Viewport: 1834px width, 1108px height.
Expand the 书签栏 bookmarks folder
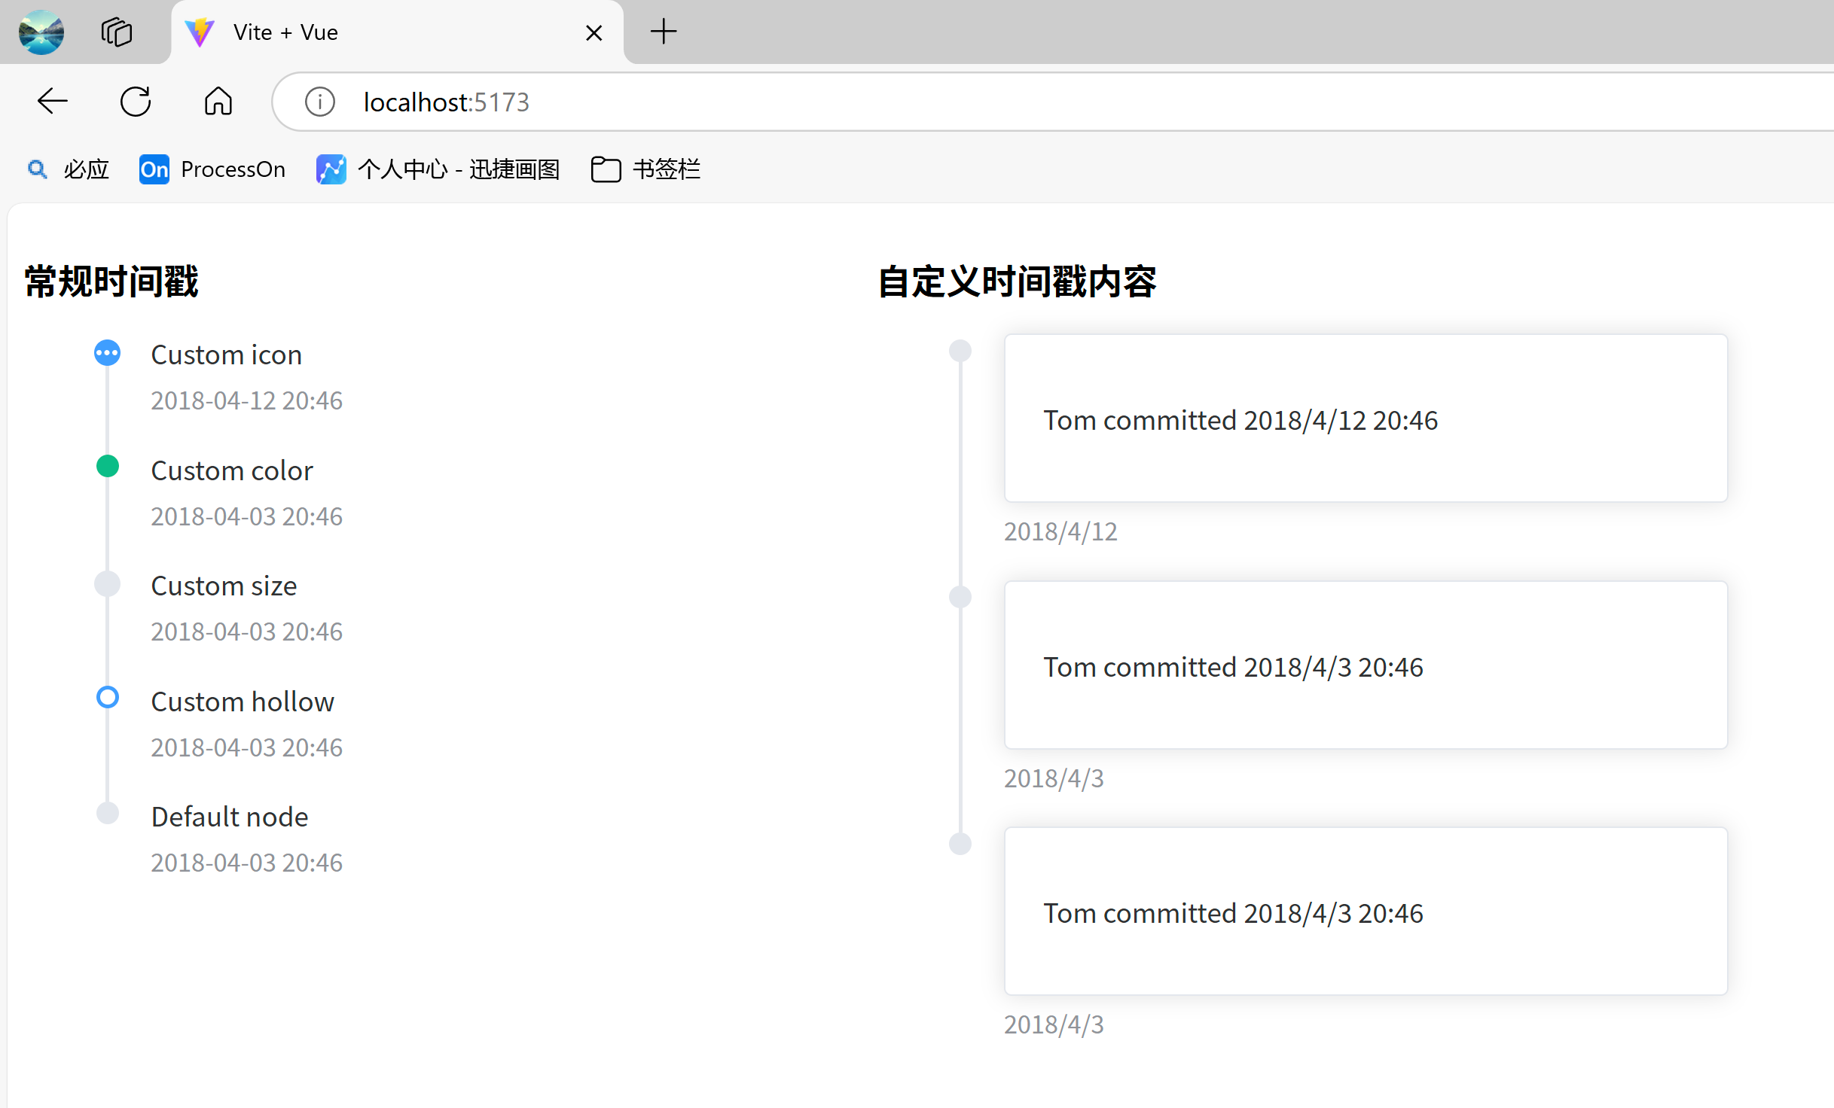646,169
